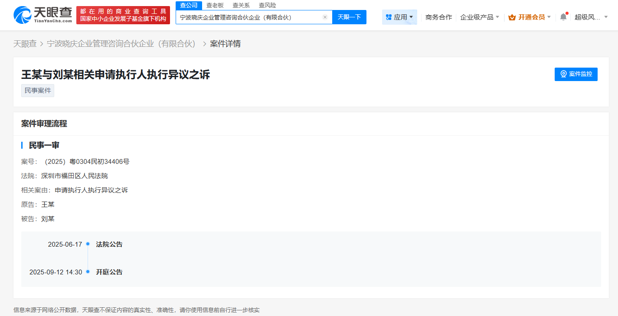Screen dimensions: 618x316
Task: Click the 案件监控 monitor eye icon
Action: 563,74
